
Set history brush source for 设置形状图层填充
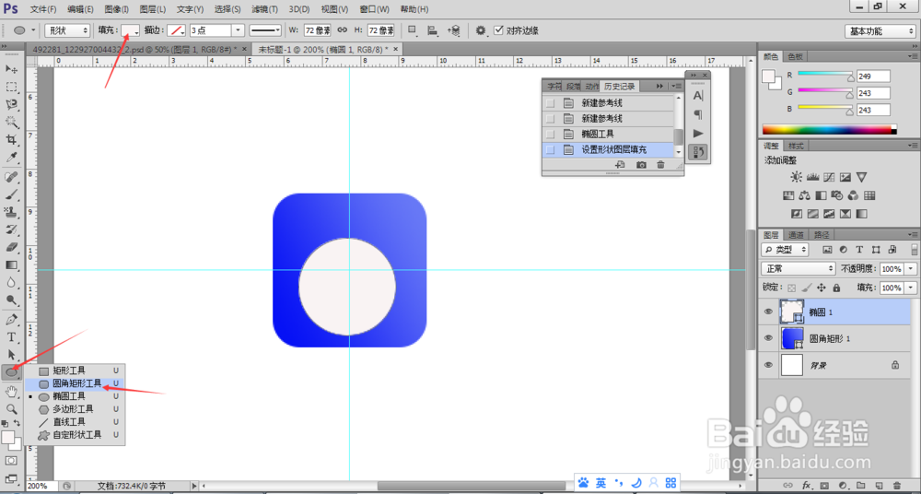[550, 150]
